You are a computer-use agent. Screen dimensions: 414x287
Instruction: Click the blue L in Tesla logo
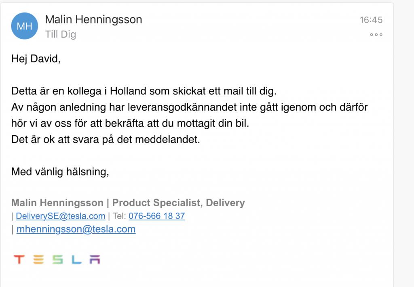[x=76, y=259]
